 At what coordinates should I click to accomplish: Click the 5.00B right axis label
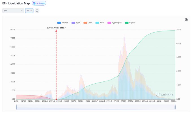tap(179, 29)
